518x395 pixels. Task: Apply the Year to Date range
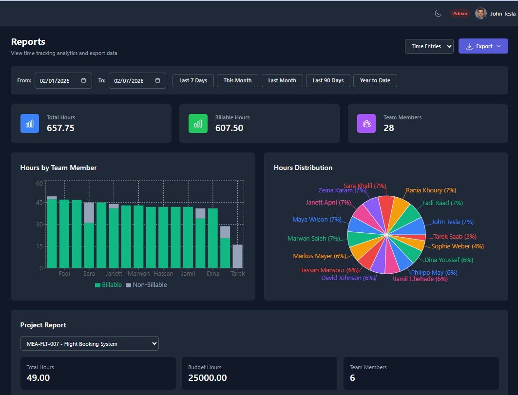pyautogui.click(x=375, y=80)
